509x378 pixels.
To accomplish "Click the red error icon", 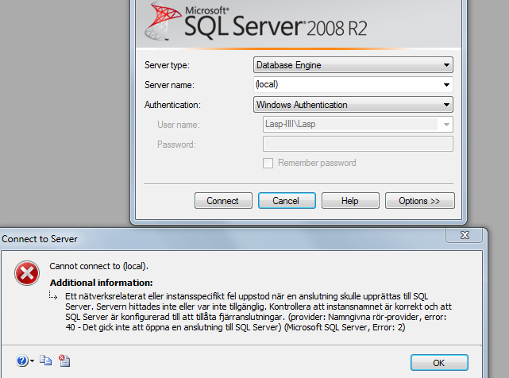I will (x=27, y=273).
